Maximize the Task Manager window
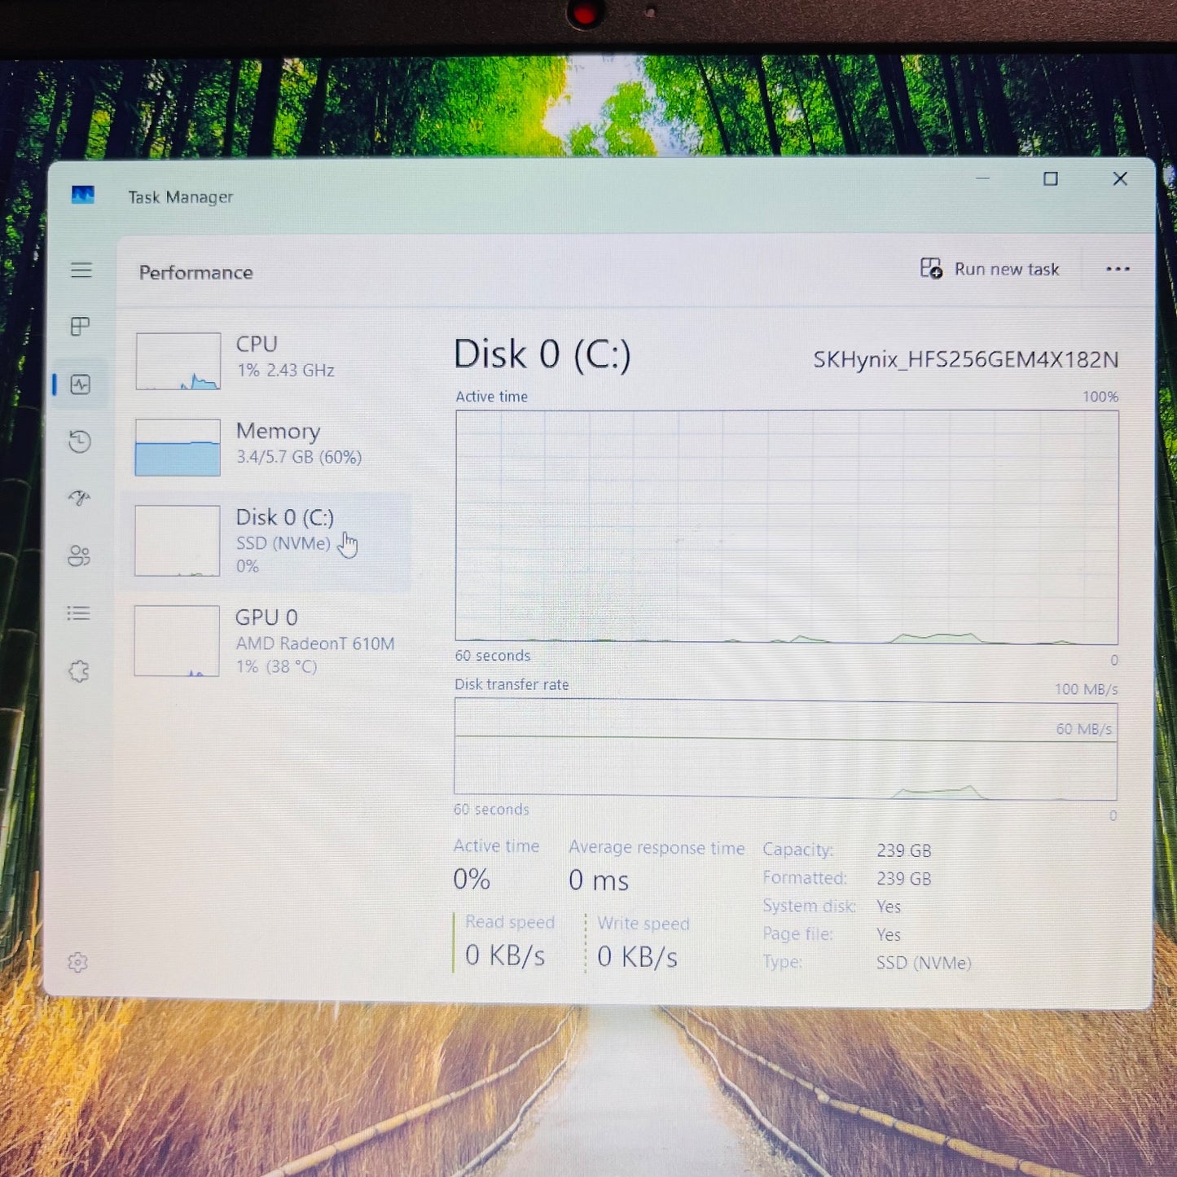Viewport: 1177px width, 1177px height. (x=1051, y=179)
